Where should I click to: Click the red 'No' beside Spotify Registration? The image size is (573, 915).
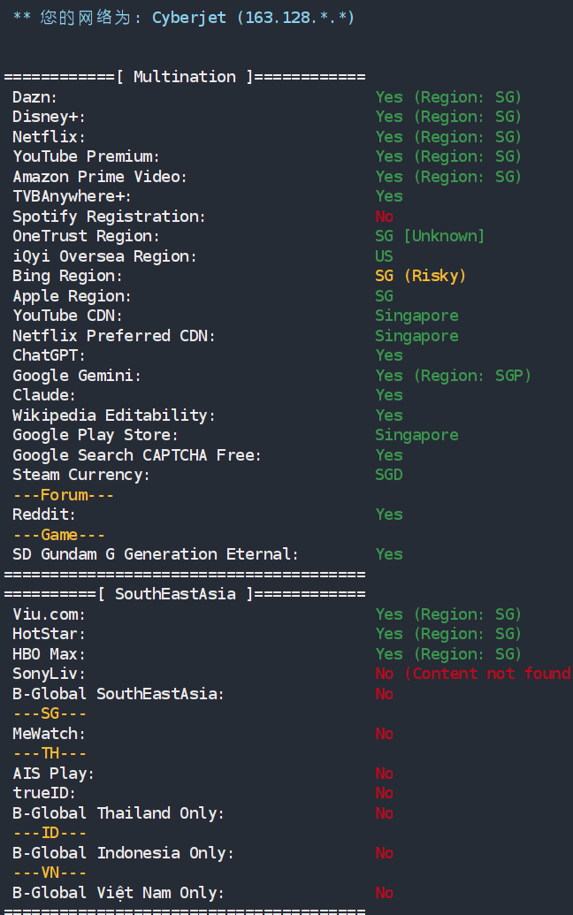[x=384, y=217]
